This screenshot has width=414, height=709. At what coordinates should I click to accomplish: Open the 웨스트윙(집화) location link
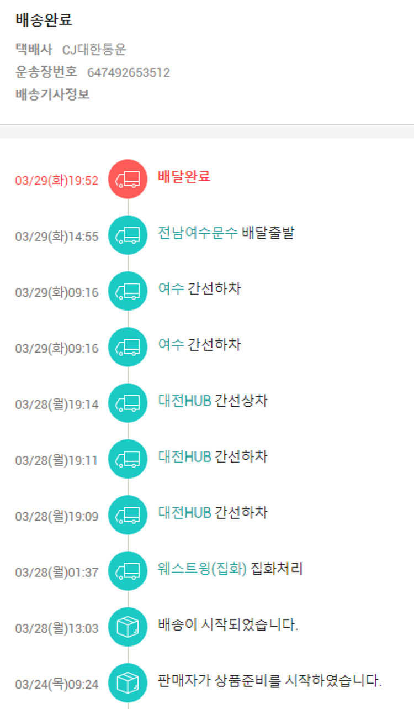pos(202,569)
